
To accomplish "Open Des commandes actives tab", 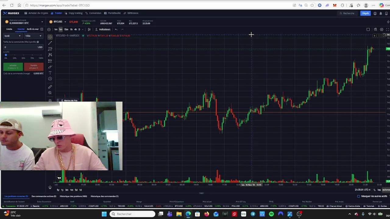I will click(44, 196).
